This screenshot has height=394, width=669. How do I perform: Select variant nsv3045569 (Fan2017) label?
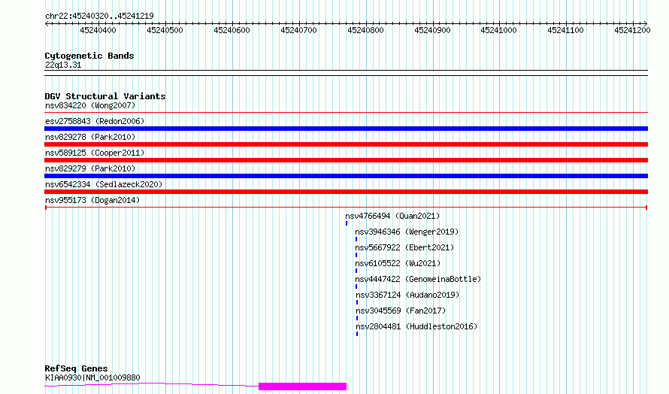tap(401, 311)
